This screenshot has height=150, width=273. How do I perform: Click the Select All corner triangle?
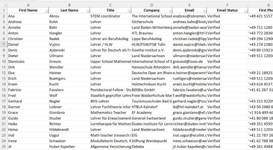[4, 5]
